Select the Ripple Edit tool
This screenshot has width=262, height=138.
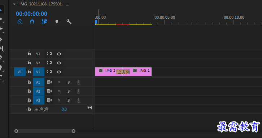(x=1, y=29)
